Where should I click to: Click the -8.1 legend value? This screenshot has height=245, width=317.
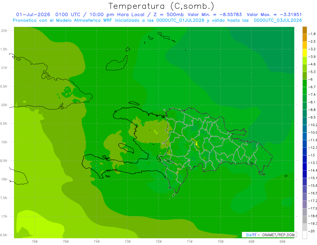pos(313,102)
